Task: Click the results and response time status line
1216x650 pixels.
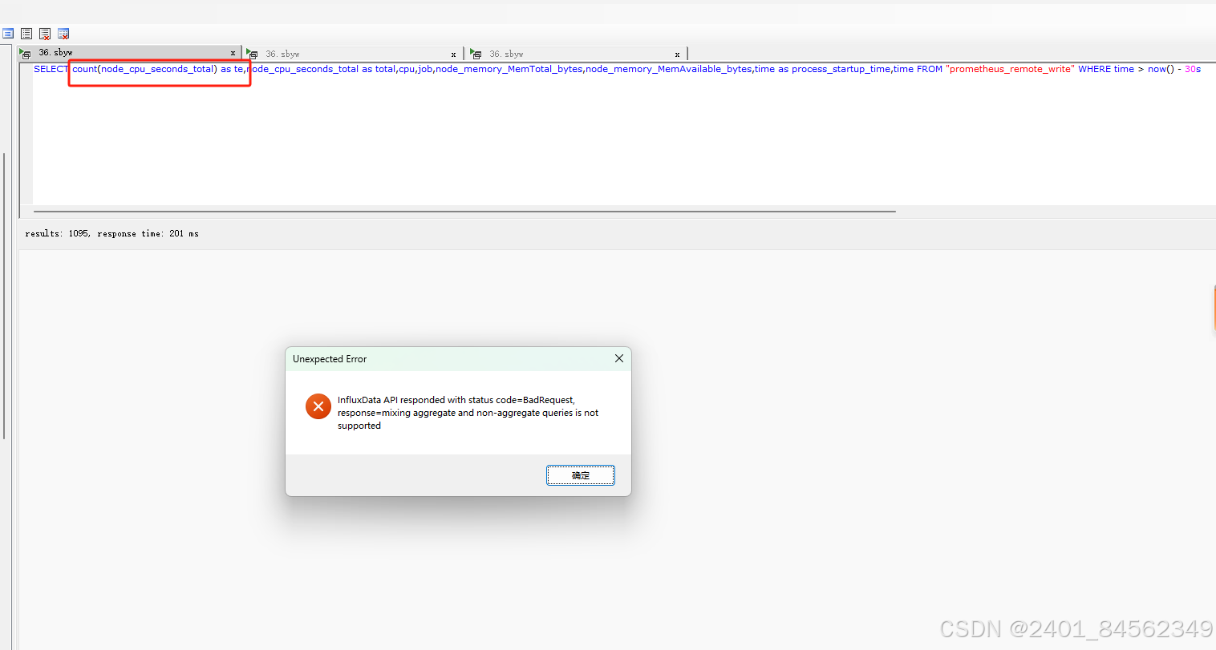Action: pyautogui.click(x=112, y=234)
